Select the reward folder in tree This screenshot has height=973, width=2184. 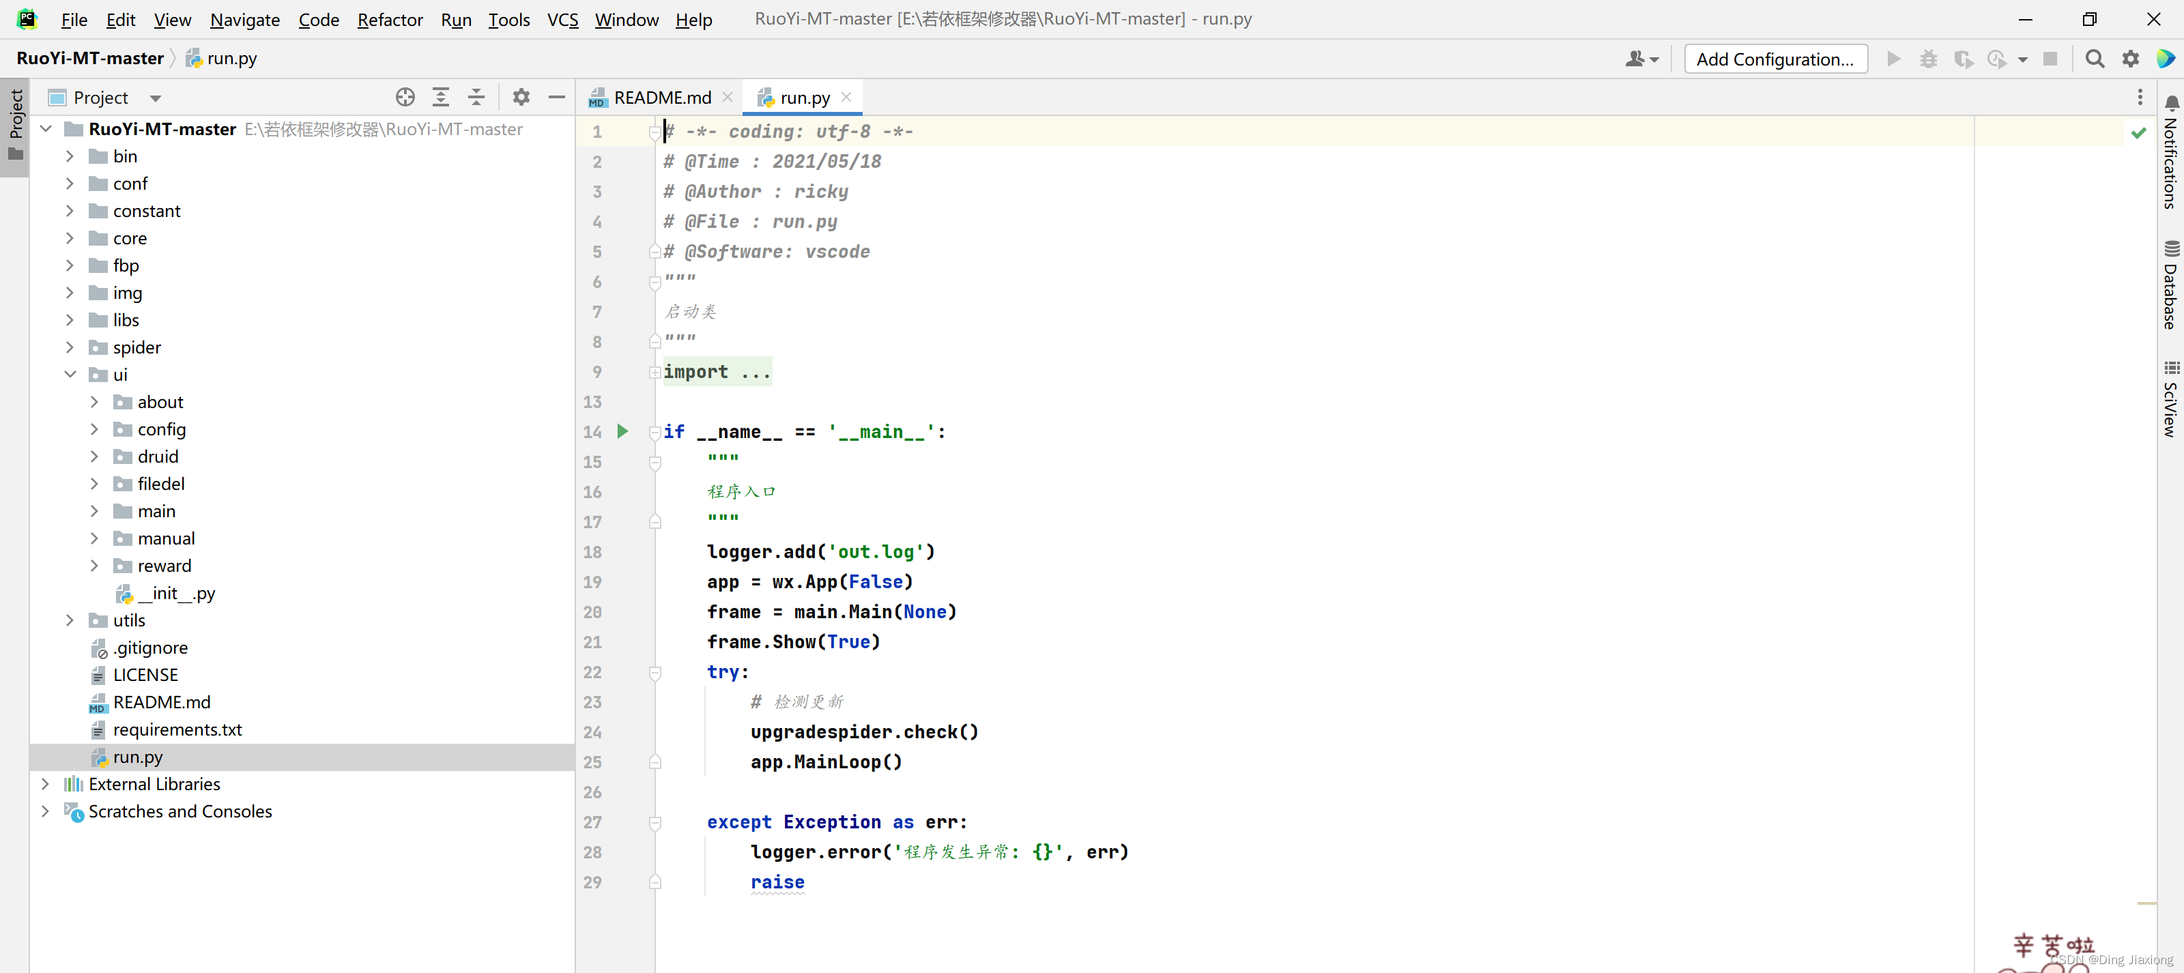tap(164, 566)
